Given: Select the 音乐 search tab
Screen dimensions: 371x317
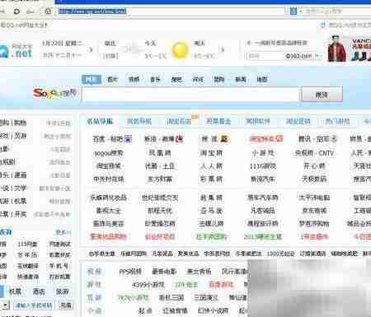Looking at the screenshot, I should click(x=155, y=79).
